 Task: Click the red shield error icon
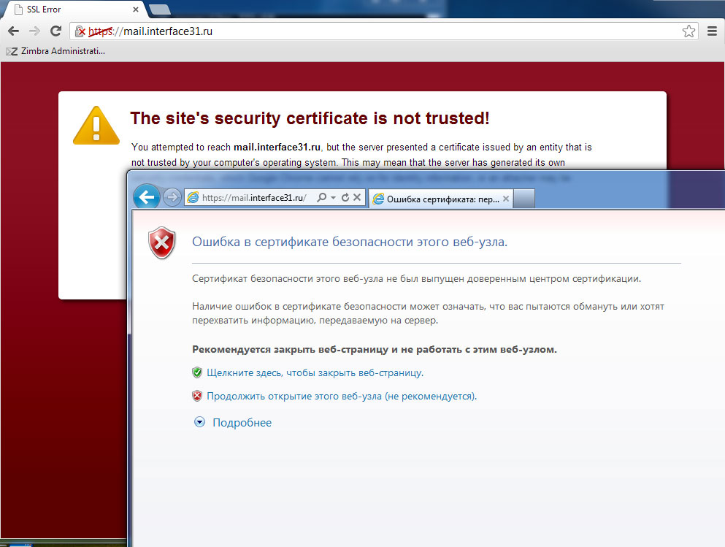[162, 242]
